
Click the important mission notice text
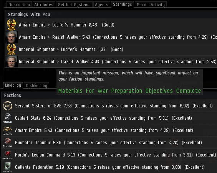[128, 76]
